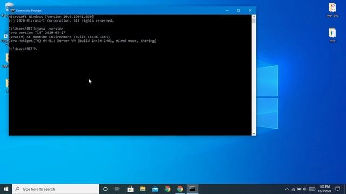
Task: Open the network status tray icon
Action: pos(293,189)
